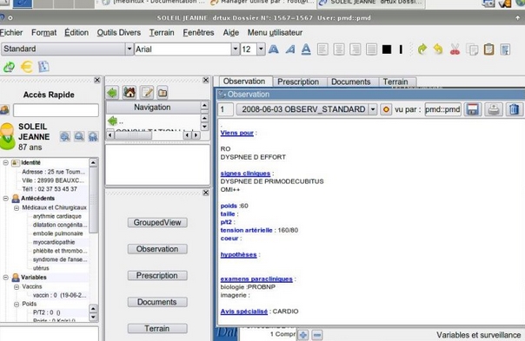Open the 2008-06-03 OBSERV_STANDARD dropdown
Image resolution: width=525 pixels, height=341 pixels.
point(373,109)
